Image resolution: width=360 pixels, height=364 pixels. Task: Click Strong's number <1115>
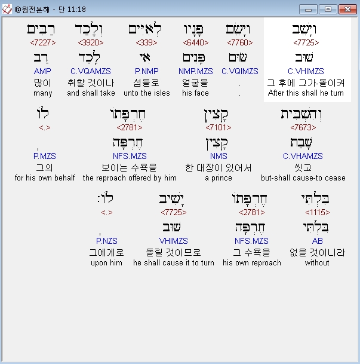point(318,212)
